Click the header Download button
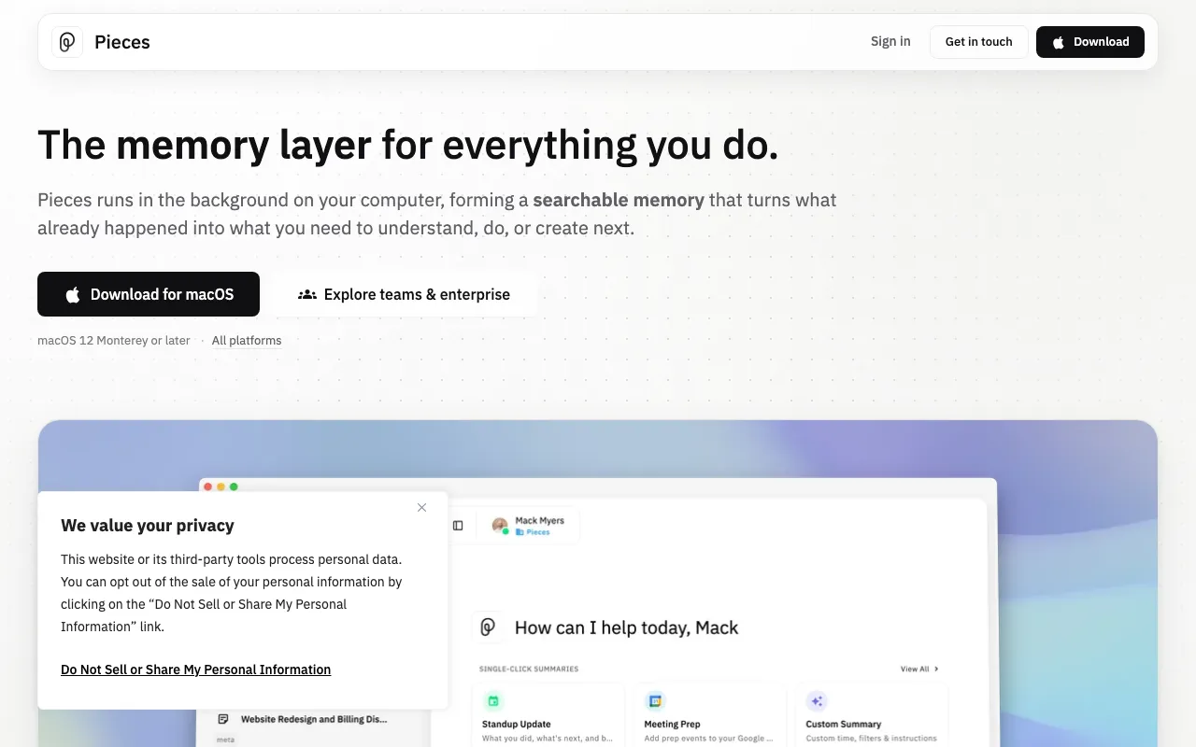Viewport: 1196px width, 747px height. 1089,42
